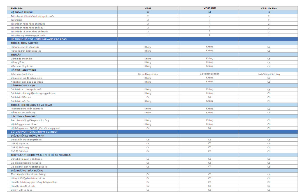Image resolution: width=304 pixels, height=196 pixels.
Task: Click 'Ga tự động cơ bản' under VF 8S
Action: point(148,74)
